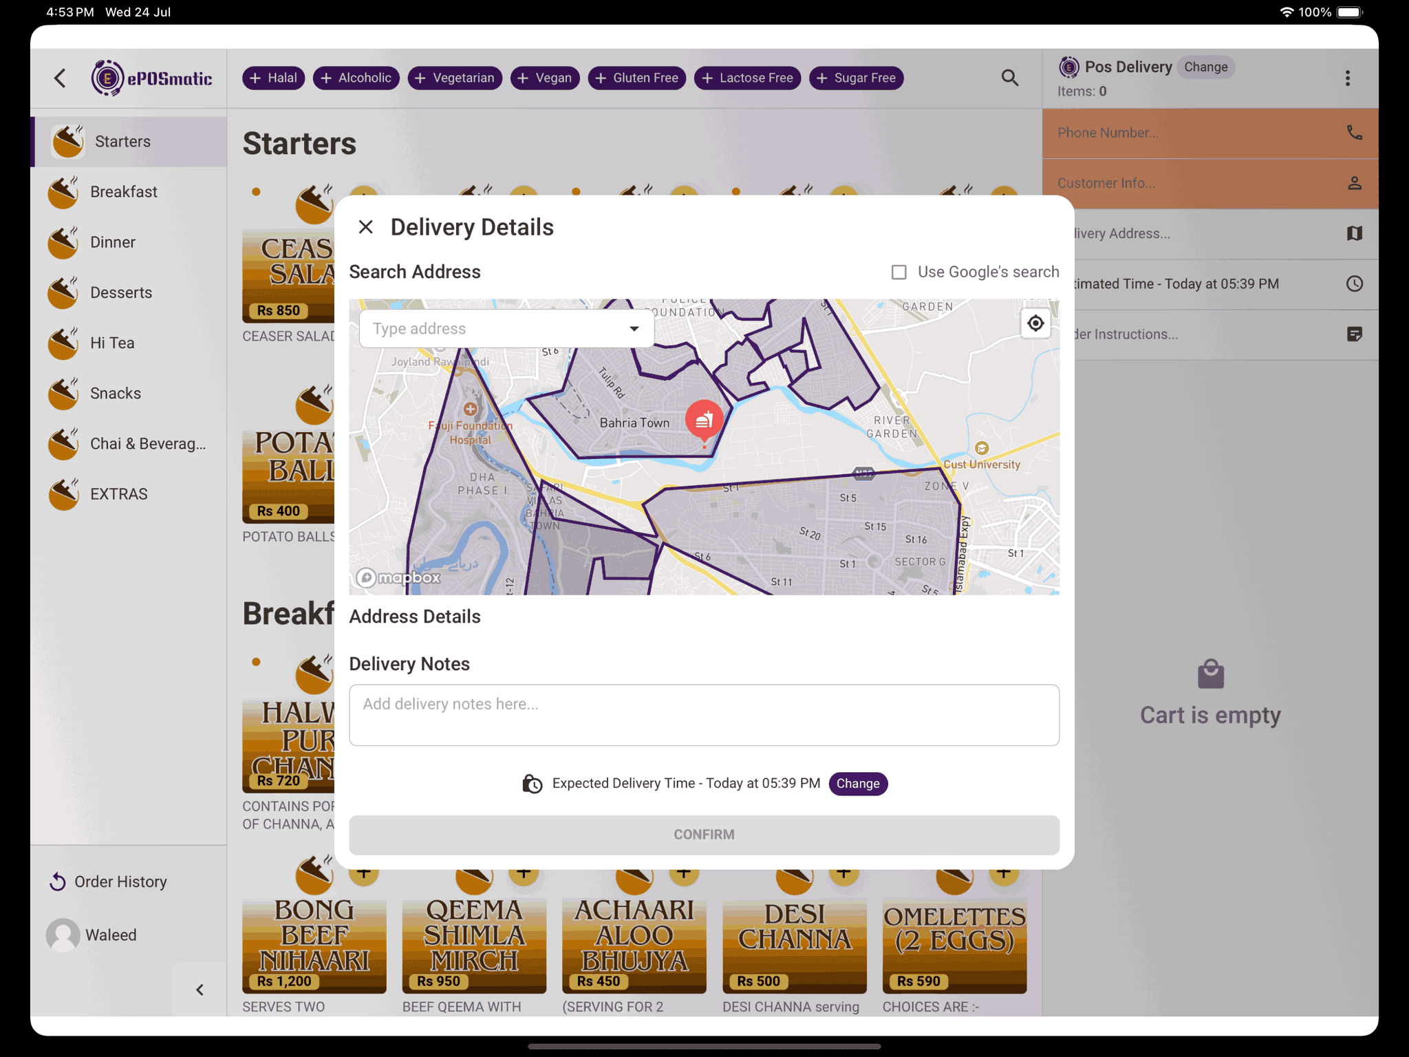Change the expected delivery time

point(857,784)
